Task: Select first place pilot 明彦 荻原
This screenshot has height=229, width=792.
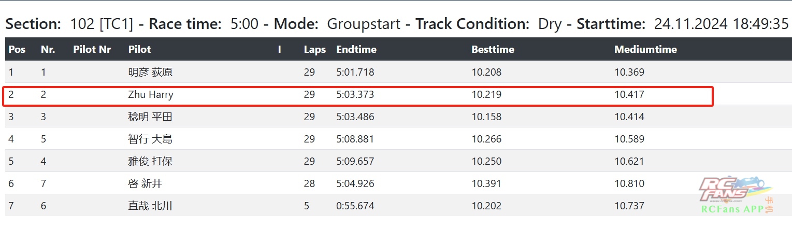Action: tap(150, 73)
